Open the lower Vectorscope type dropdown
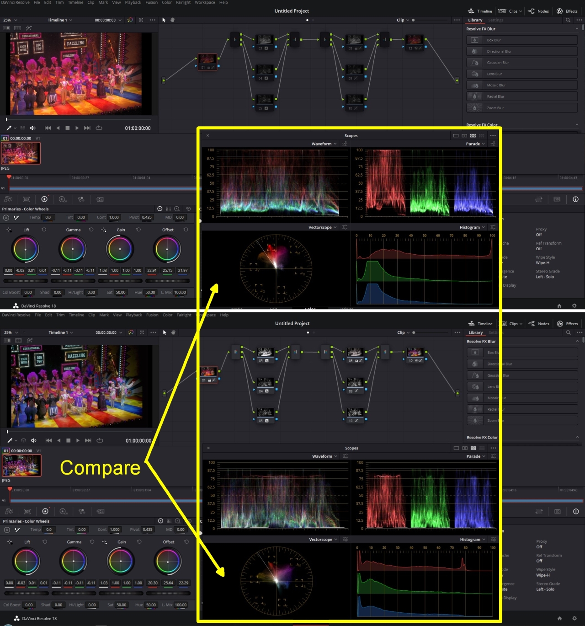This screenshot has height=626, width=585. 323,540
